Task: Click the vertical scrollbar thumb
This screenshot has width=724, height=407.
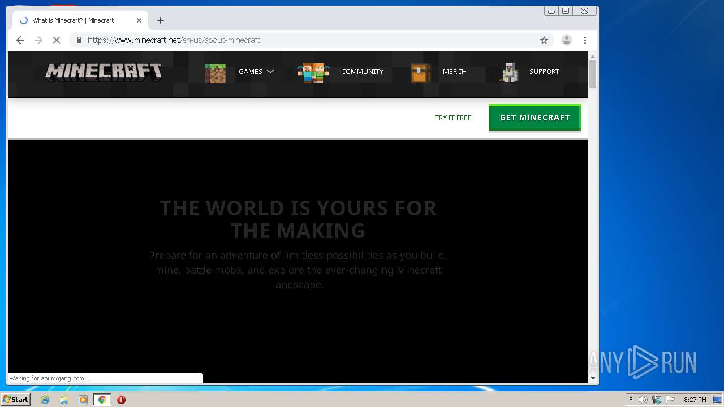Action: coord(593,75)
